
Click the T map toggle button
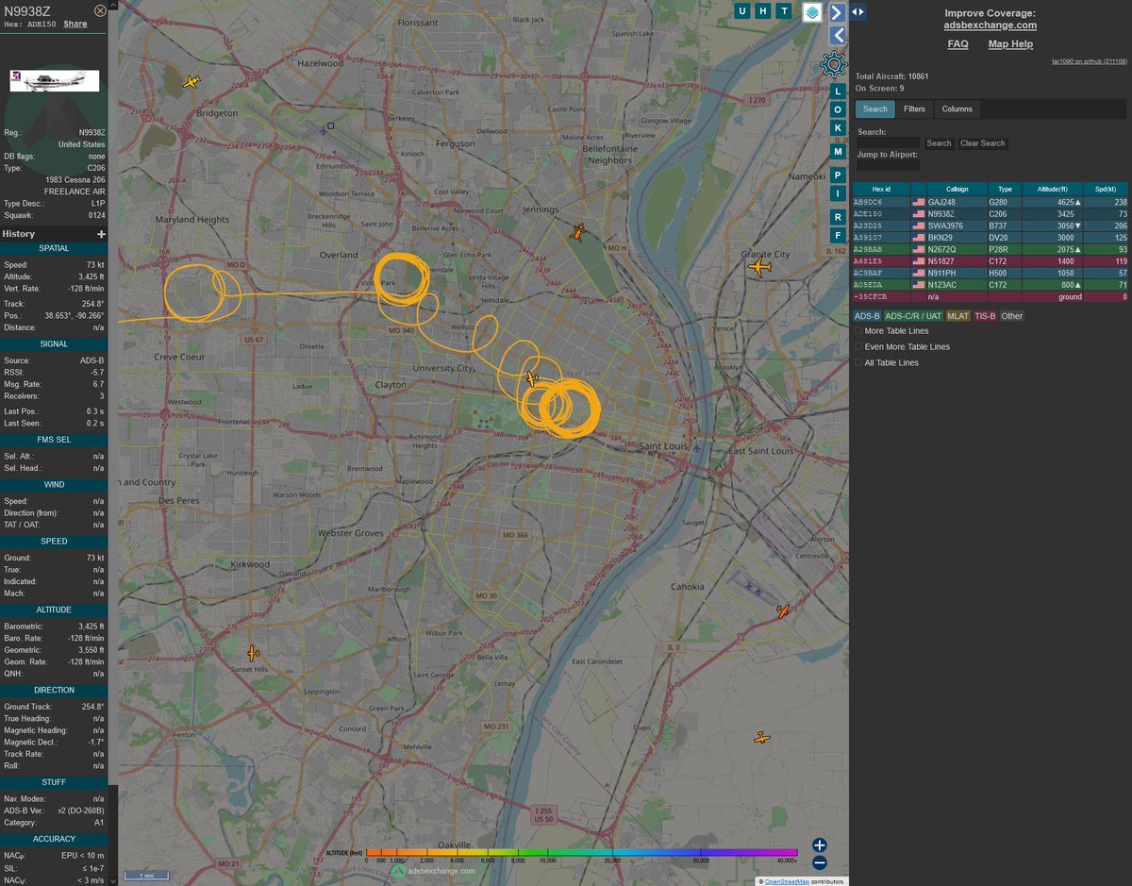click(785, 11)
